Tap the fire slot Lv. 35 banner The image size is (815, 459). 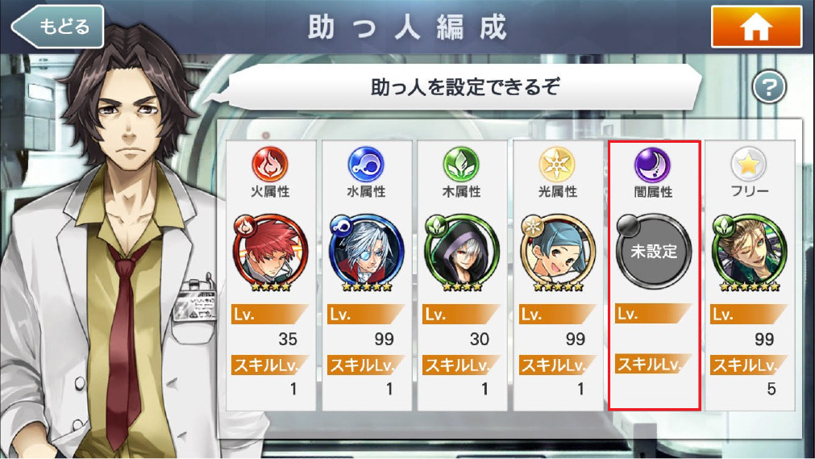click(x=270, y=315)
